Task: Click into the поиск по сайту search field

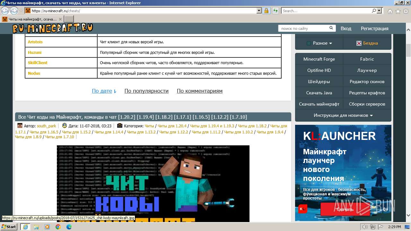Action: click(303, 28)
